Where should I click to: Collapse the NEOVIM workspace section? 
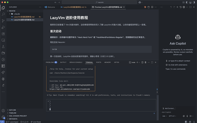[25, 11]
